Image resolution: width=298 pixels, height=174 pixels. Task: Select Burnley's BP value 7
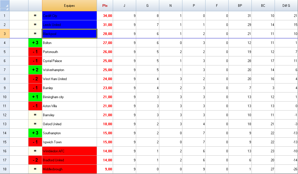[x=240, y=88]
